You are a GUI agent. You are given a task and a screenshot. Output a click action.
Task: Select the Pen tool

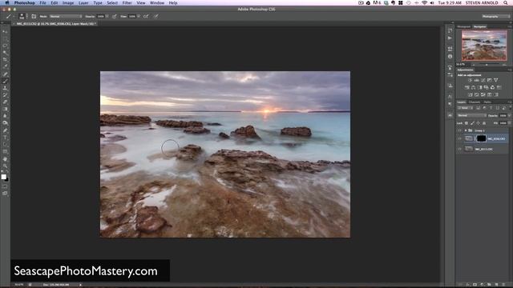5,130
